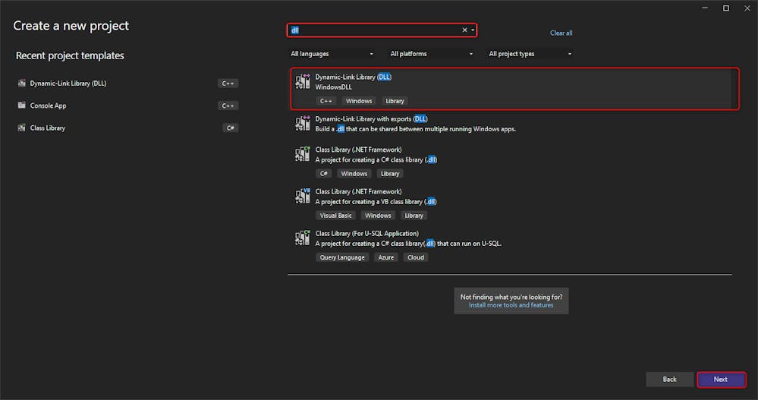Viewport: 758px width, 400px height.
Task: Click the Azure tag
Action: (385, 257)
